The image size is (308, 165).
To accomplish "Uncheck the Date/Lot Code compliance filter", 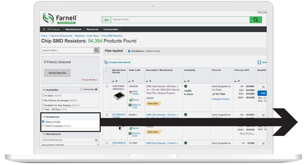I will pyautogui.click(x=43, y=122).
